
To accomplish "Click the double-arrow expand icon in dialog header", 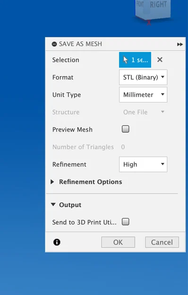I will tap(180, 44).
